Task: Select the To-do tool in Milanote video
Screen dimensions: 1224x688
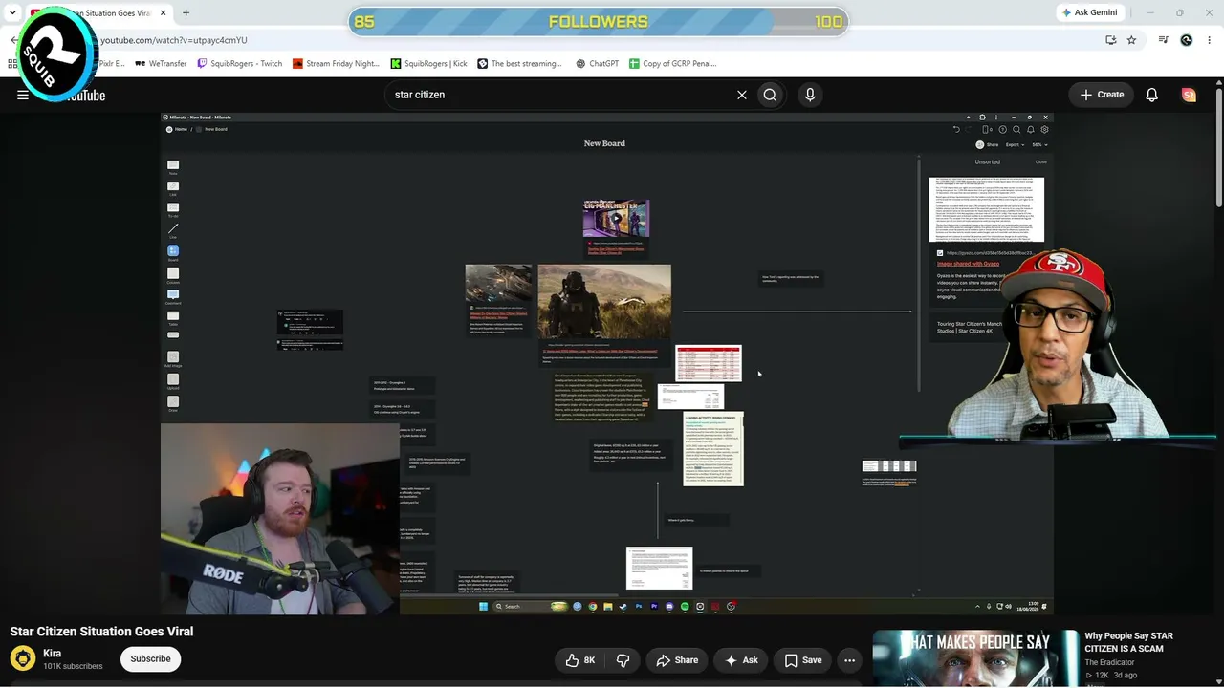Action: coord(173,209)
